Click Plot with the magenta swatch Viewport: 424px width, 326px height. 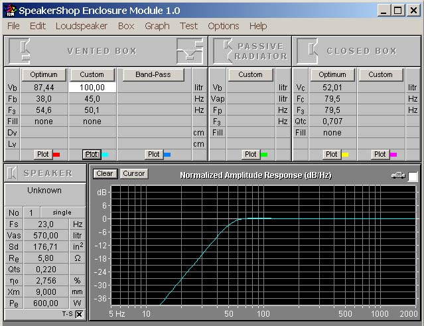380,155
